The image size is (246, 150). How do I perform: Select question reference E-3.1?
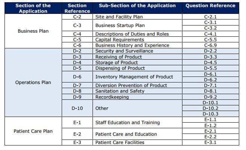pos(210,142)
